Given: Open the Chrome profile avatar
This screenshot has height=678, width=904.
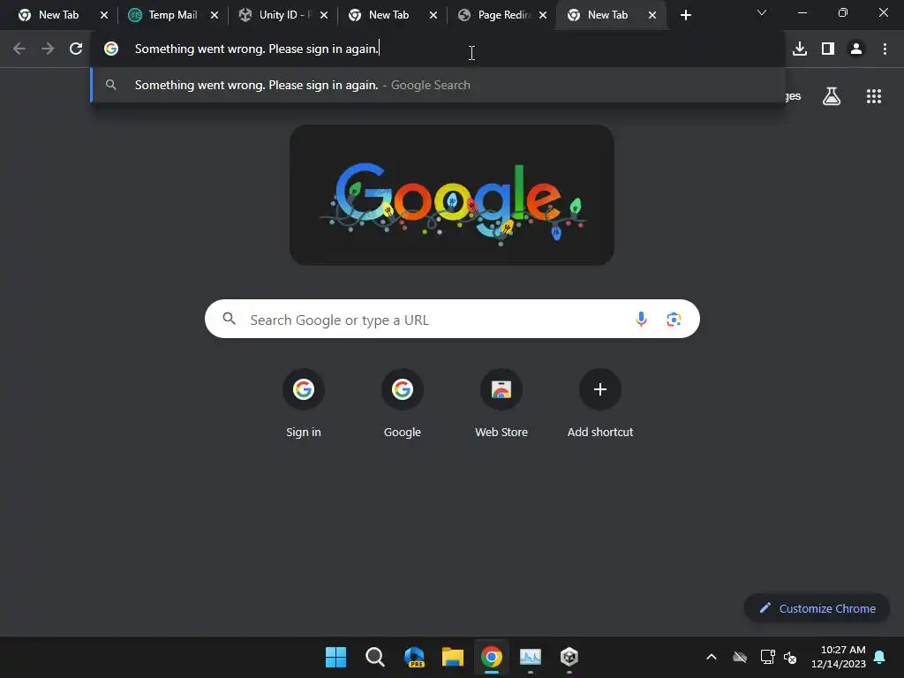Looking at the screenshot, I should coord(856,49).
